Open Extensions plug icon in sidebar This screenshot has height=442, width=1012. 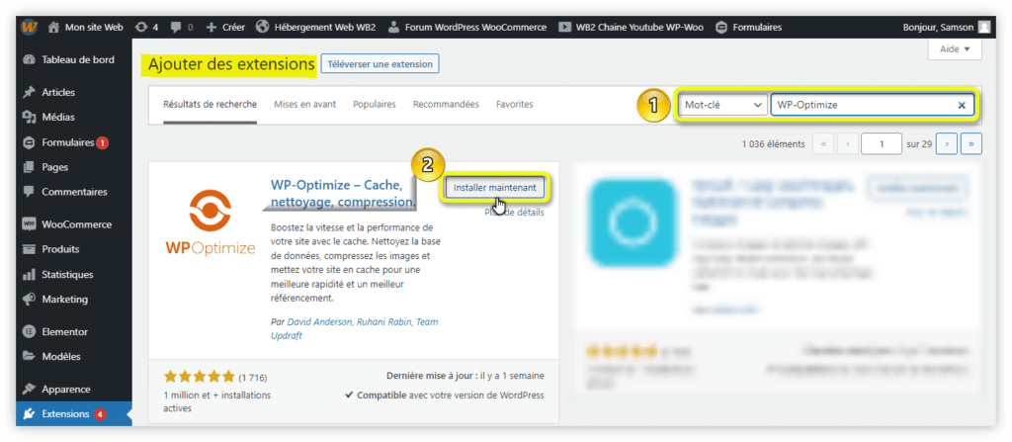pos(29,414)
